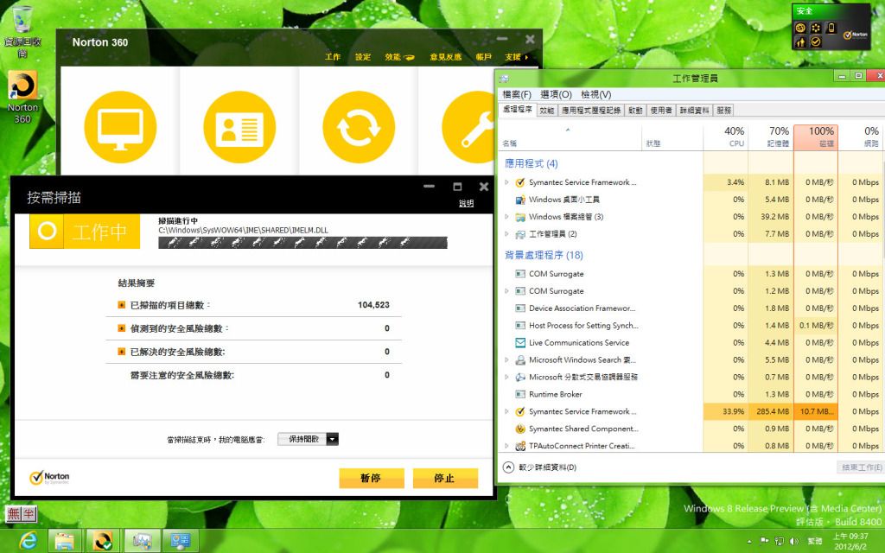Image resolution: width=885 pixels, height=553 pixels.
Task: Open the Norton 360 desktop shortcut
Action: point(22,97)
